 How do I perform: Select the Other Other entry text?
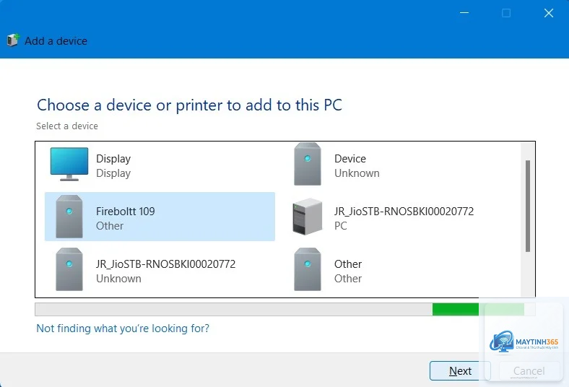coord(347,271)
